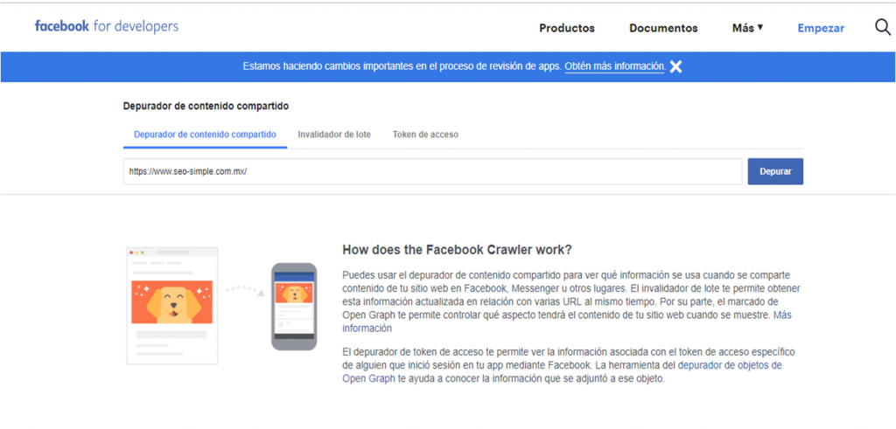Focus the URL input field
Viewport: 896px width, 429px height.
click(432, 171)
